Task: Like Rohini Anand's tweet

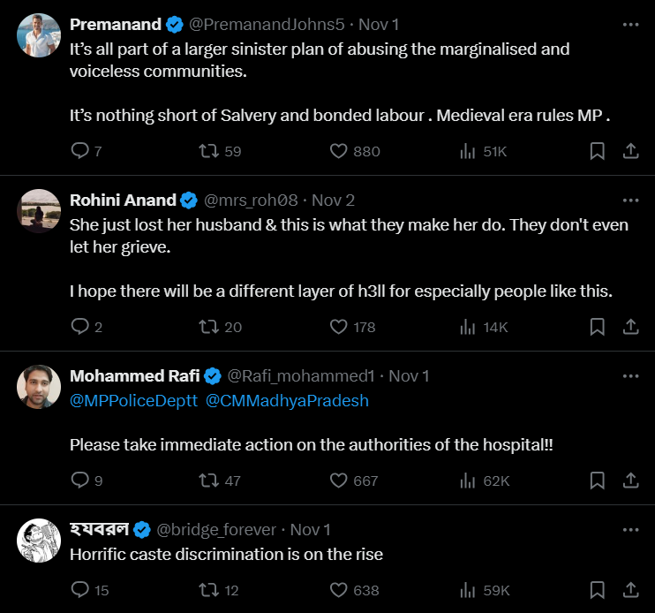Action: [338, 327]
